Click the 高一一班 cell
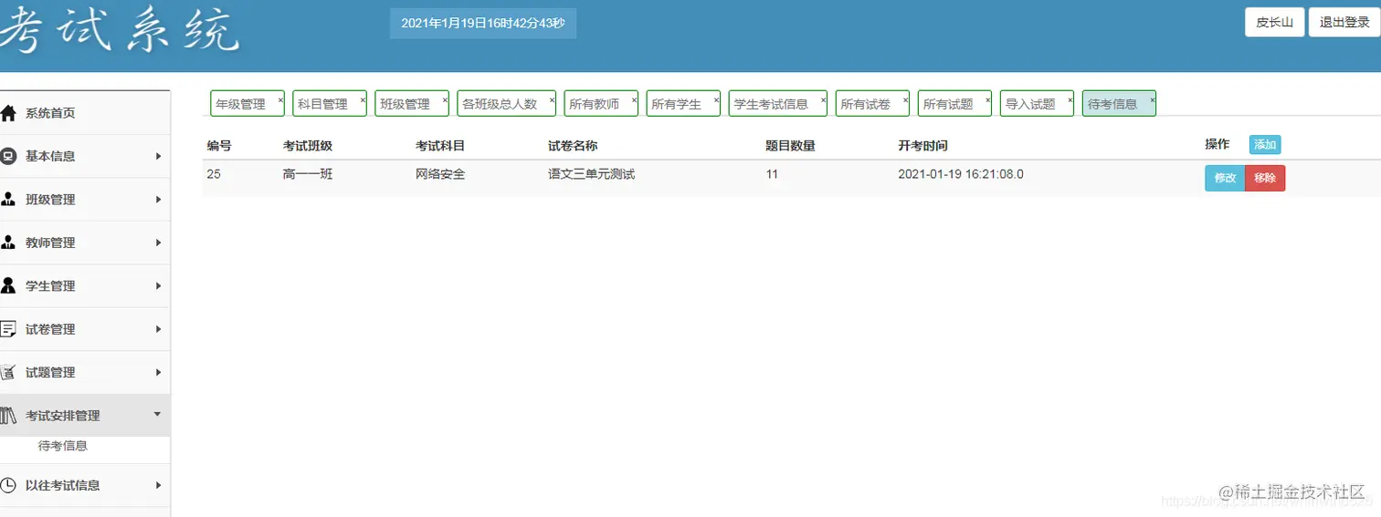The width and height of the screenshot is (1381, 517). 308,173
